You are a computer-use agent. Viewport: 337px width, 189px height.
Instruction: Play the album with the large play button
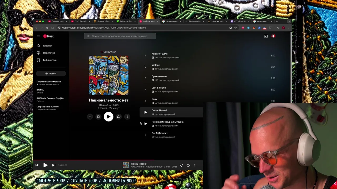(108, 117)
